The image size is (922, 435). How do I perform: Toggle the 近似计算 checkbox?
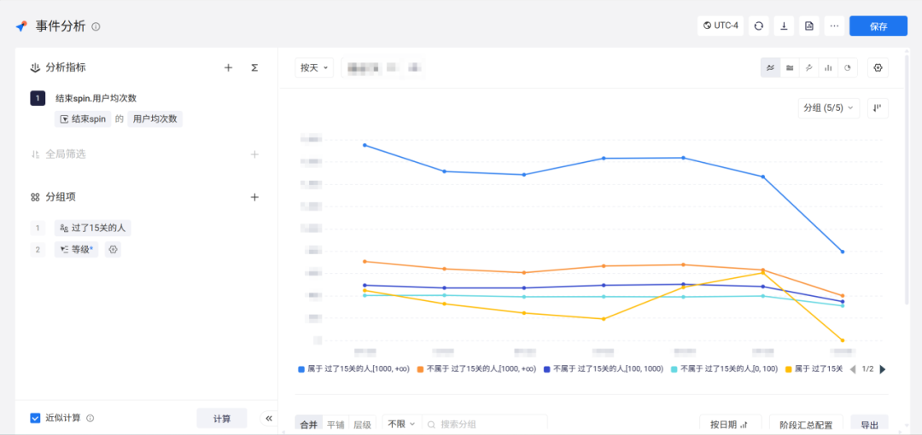35,418
